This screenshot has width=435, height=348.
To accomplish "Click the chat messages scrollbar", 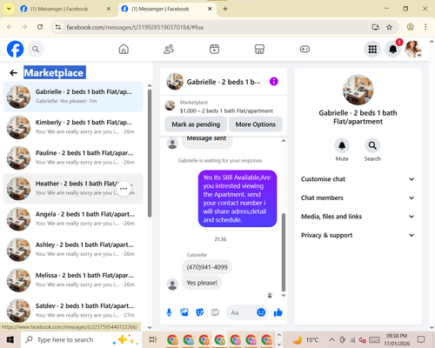I will pyautogui.click(x=284, y=252).
